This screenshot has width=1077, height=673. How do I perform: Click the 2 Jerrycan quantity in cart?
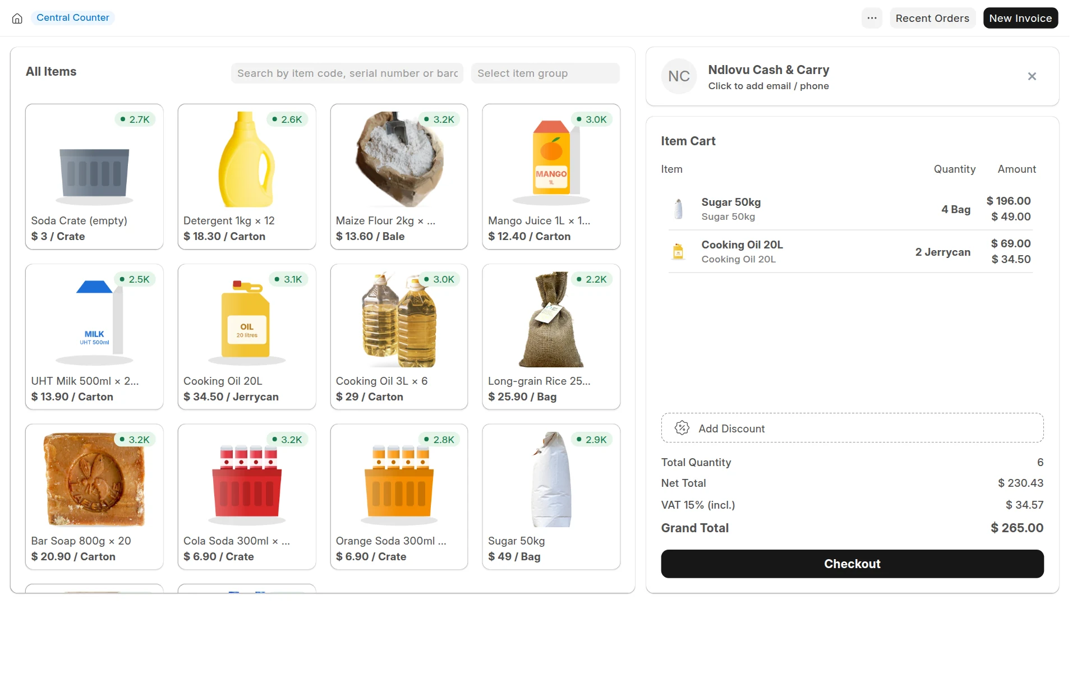(x=943, y=252)
